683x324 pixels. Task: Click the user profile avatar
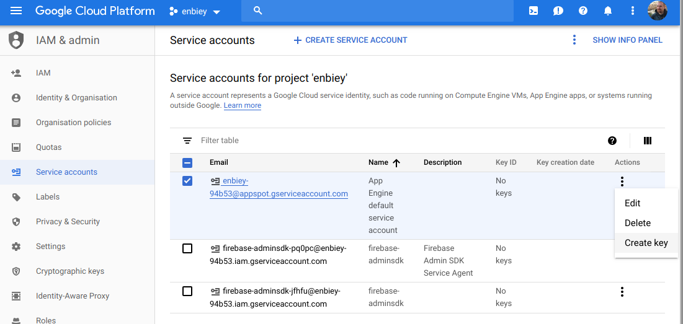coord(657,11)
